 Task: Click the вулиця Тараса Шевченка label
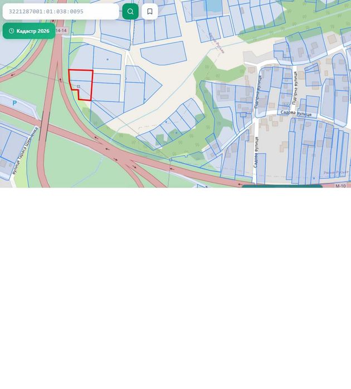click(26, 150)
